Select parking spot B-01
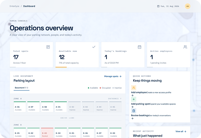This screenshot has width=201, height=138. click(x=20, y=133)
